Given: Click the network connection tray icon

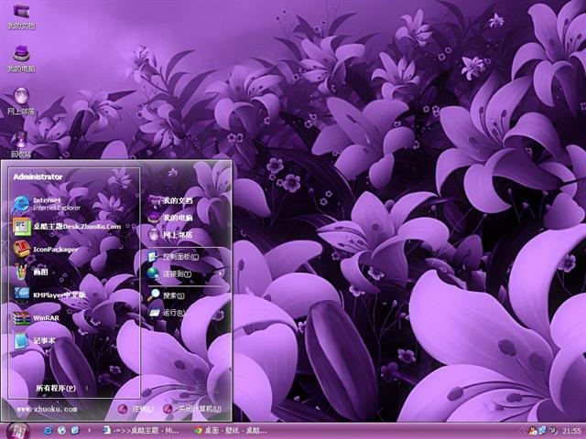Looking at the screenshot, I should pyautogui.click(x=542, y=431).
